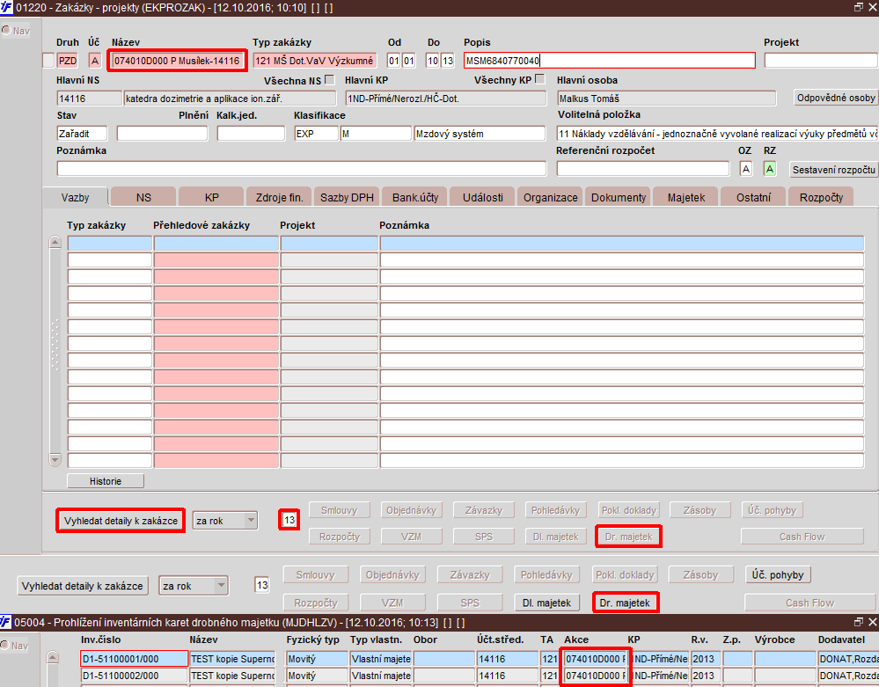Viewport: 879px width, 687px height.
Task: Select the Nav radio in the Zakázky window
Action: (6, 30)
